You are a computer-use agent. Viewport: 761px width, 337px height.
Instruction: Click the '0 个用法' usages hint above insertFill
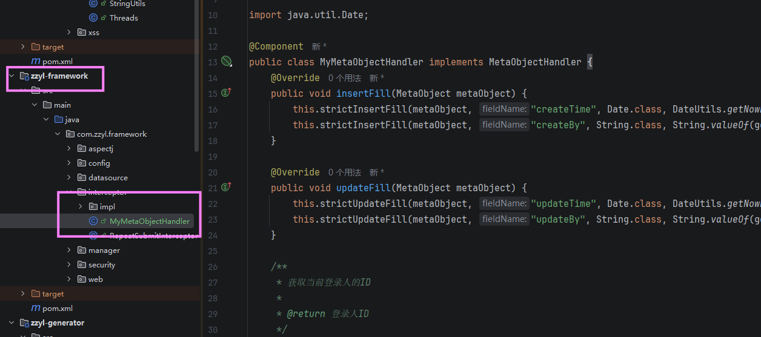[x=345, y=78]
